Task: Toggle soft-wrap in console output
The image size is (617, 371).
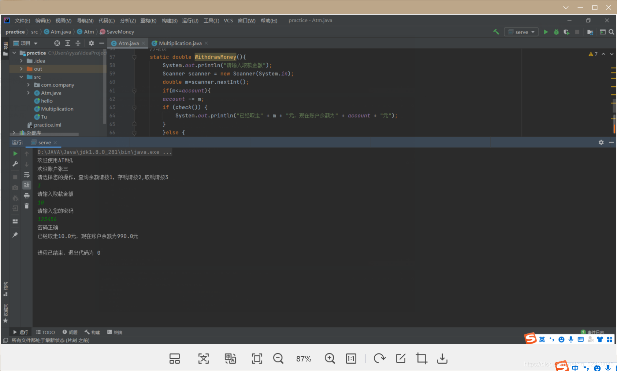Action: coord(27,175)
